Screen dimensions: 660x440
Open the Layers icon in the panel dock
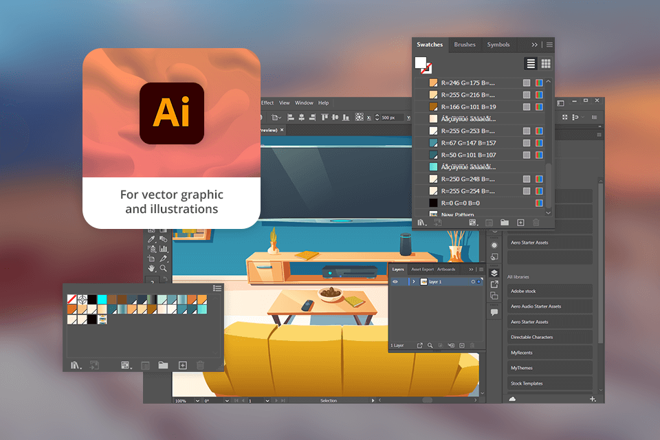pos(494,273)
